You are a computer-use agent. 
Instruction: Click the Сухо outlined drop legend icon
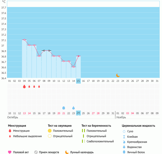point(124,131)
